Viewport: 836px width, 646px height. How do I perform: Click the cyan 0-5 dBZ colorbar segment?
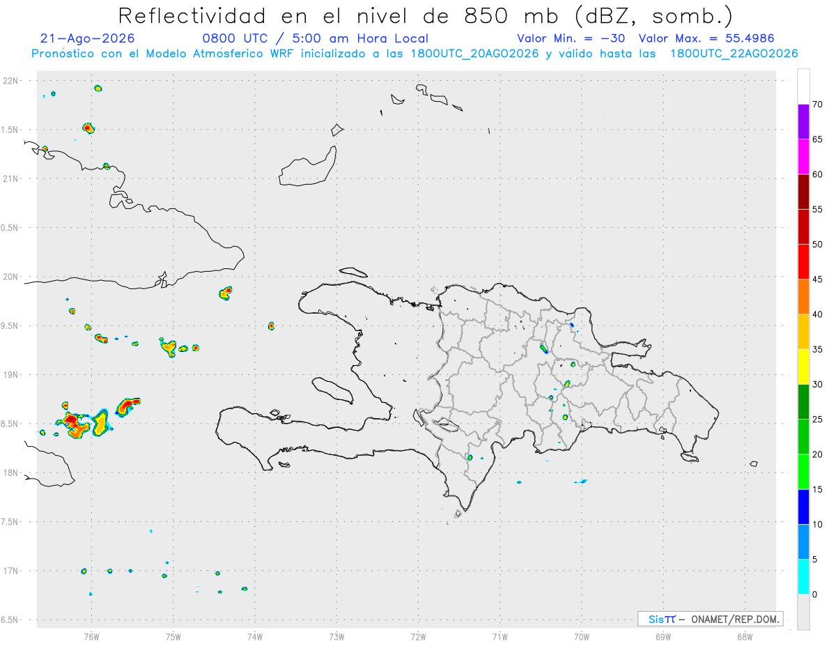tap(803, 577)
